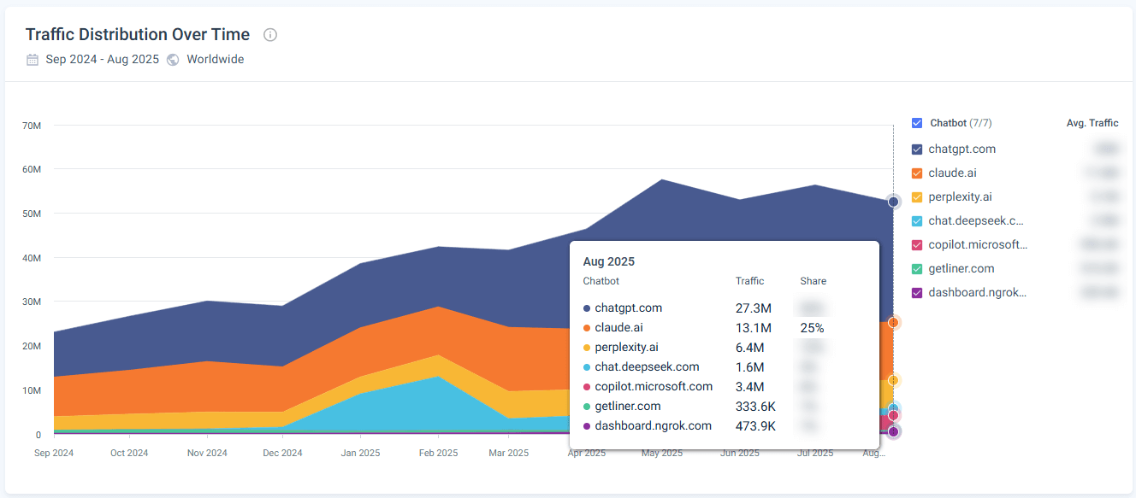Toggle the perplexity.ai legend checkbox
Viewport: 1136px width, 498px height.
917,197
